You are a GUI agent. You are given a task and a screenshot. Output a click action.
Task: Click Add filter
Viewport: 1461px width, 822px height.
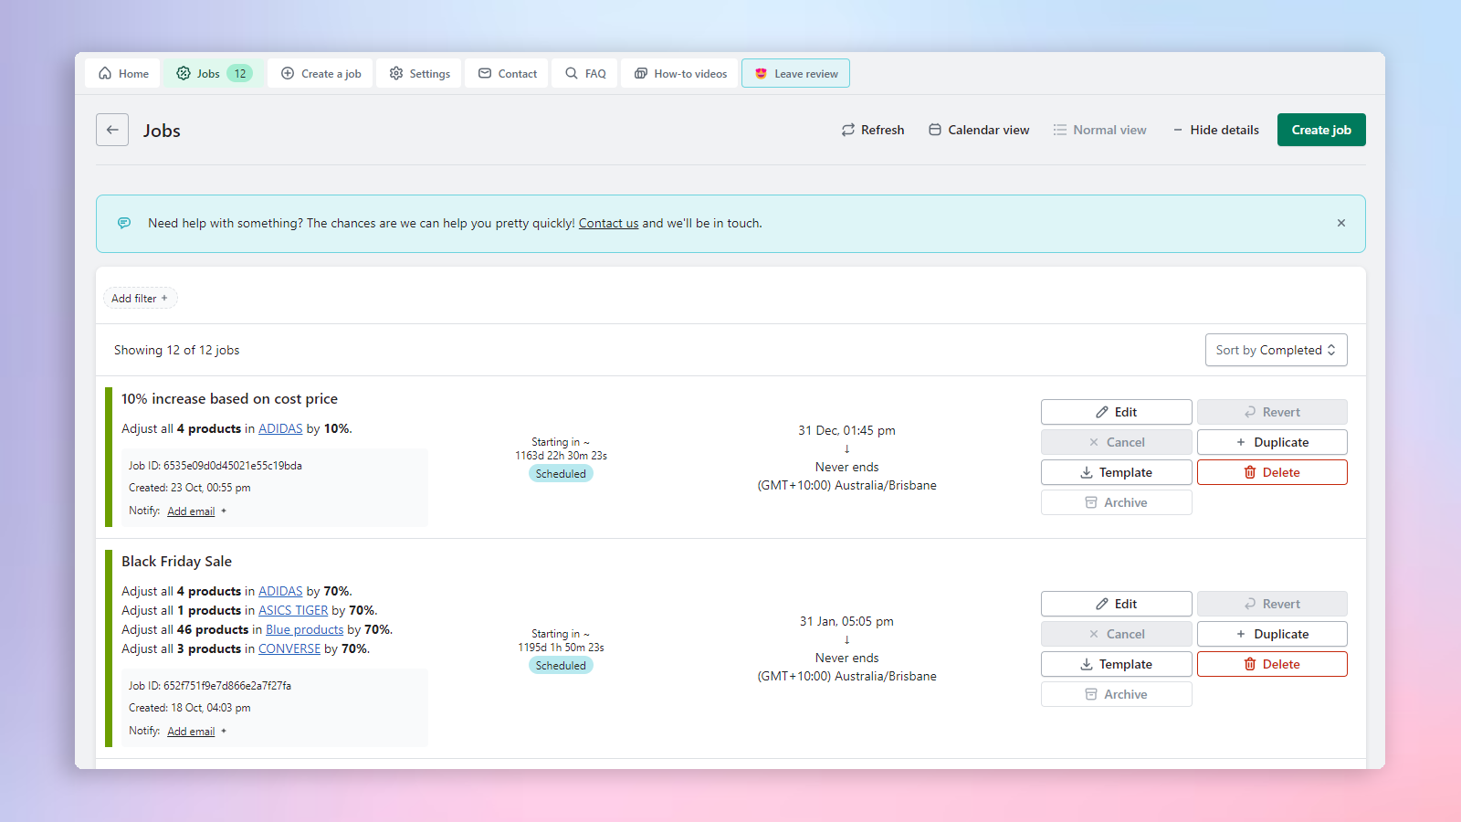click(140, 299)
